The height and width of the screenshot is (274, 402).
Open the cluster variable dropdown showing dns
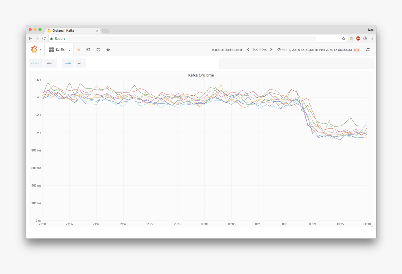(50, 63)
